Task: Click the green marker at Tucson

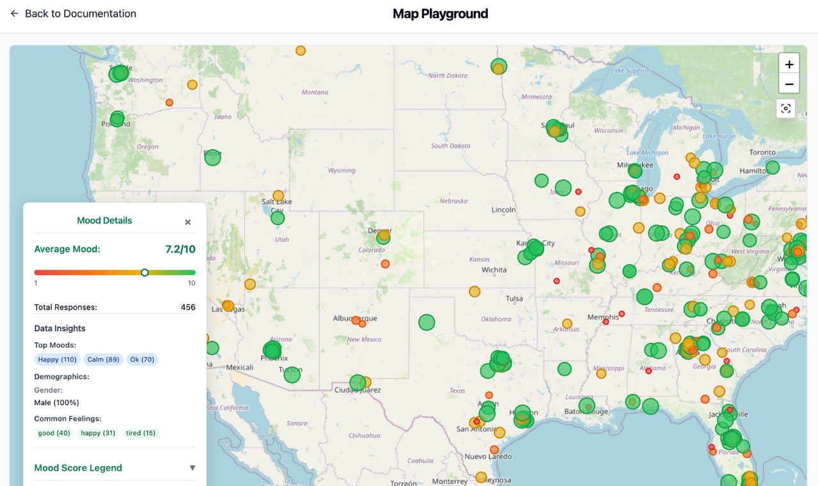Action: 292,375
